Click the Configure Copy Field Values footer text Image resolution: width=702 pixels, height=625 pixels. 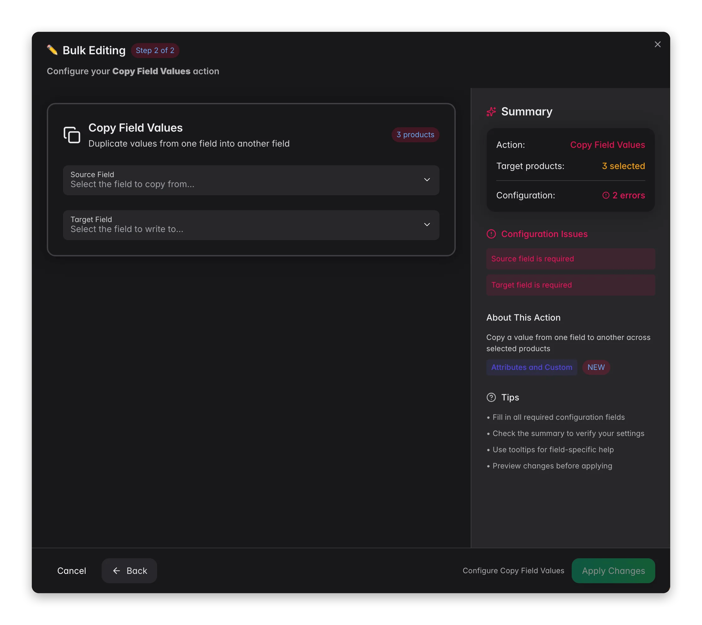513,571
